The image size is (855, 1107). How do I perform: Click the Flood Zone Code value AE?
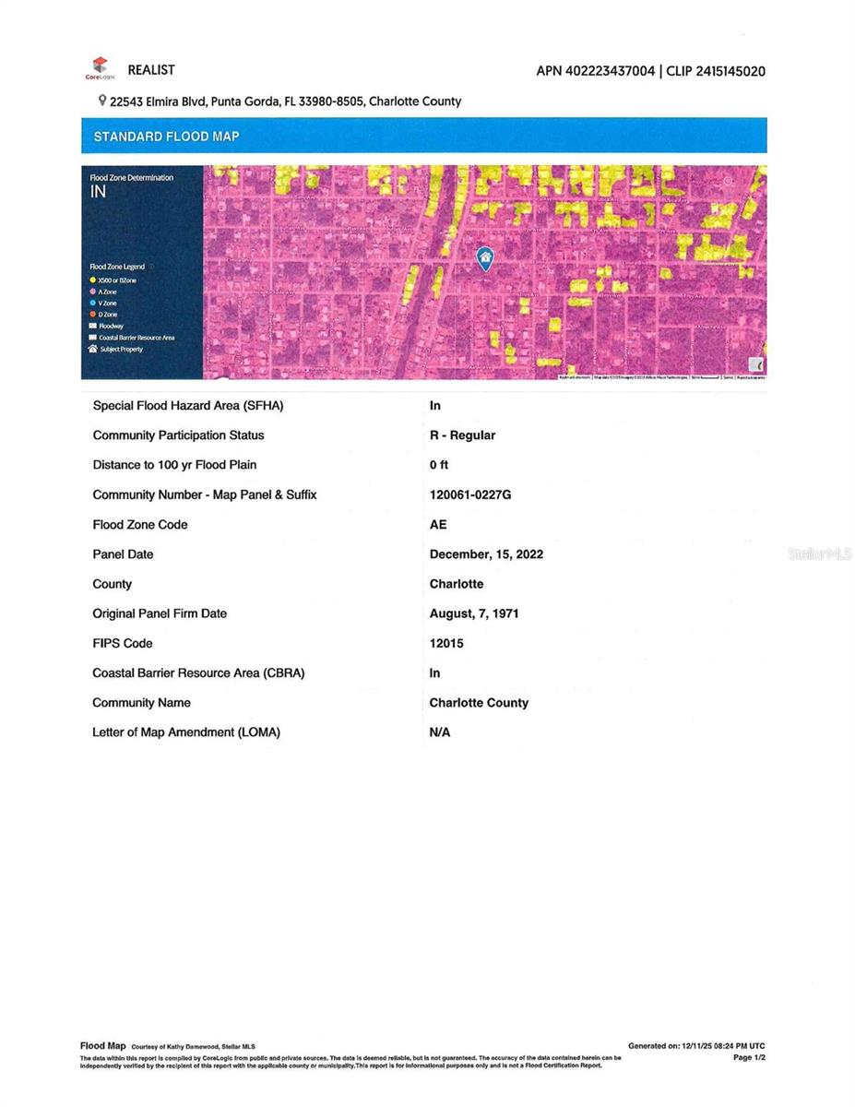coord(438,524)
